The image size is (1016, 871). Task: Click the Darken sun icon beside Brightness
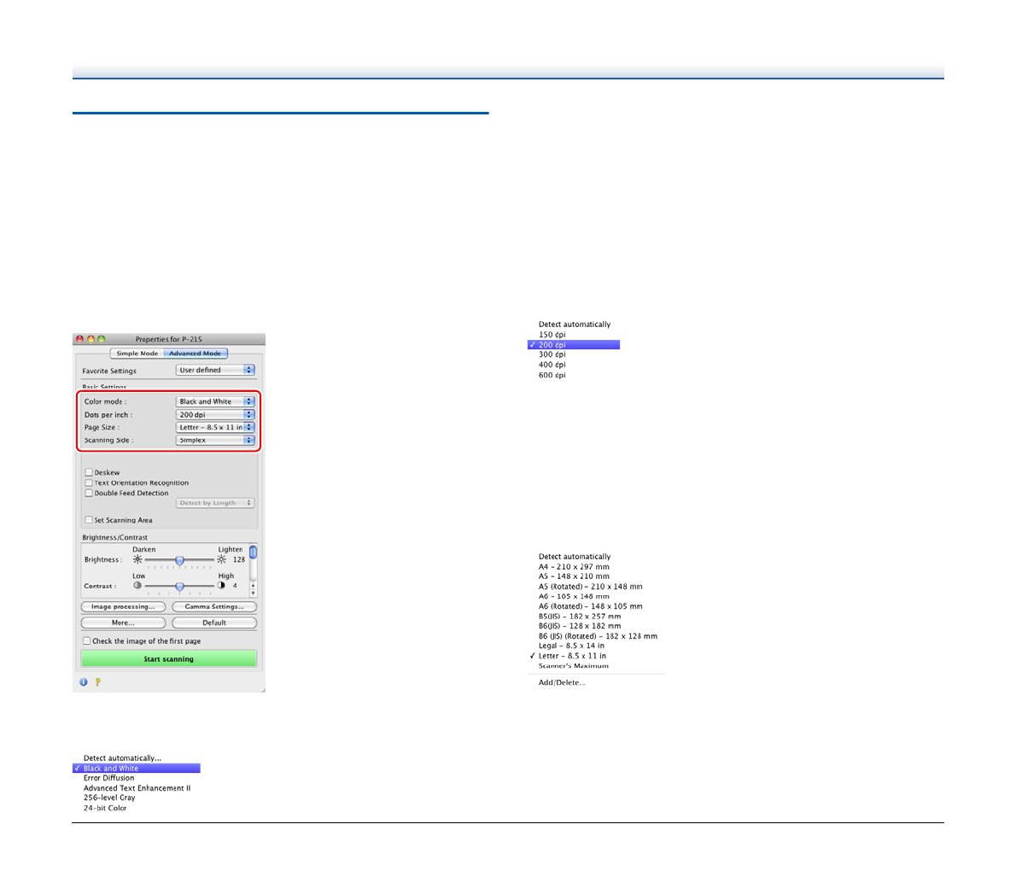137,560
